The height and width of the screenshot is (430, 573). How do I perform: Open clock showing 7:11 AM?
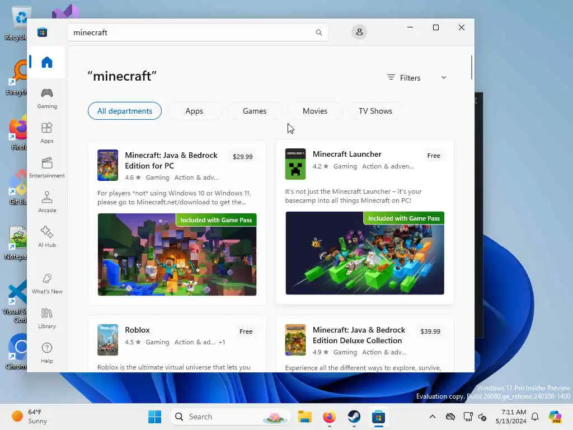point(511,417)
